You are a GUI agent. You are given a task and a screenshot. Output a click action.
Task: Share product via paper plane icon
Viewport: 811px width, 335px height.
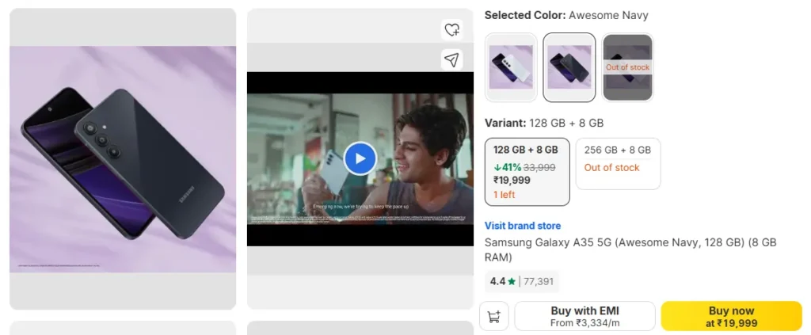coord(451,60)
